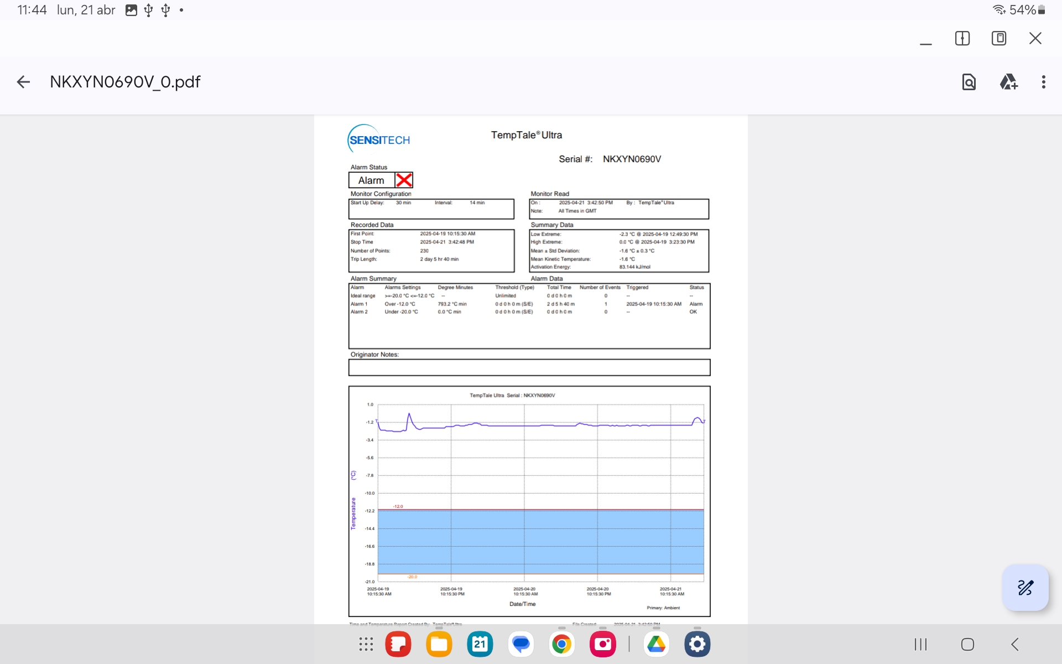Tap the Originator Notes empty field
This screenshot has width=1062, height=664.
[x=529, y=367]
